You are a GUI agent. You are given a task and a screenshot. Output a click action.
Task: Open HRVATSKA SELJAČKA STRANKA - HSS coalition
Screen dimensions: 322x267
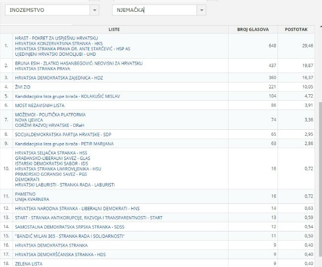pyautogui.click(x=51, y=153)
